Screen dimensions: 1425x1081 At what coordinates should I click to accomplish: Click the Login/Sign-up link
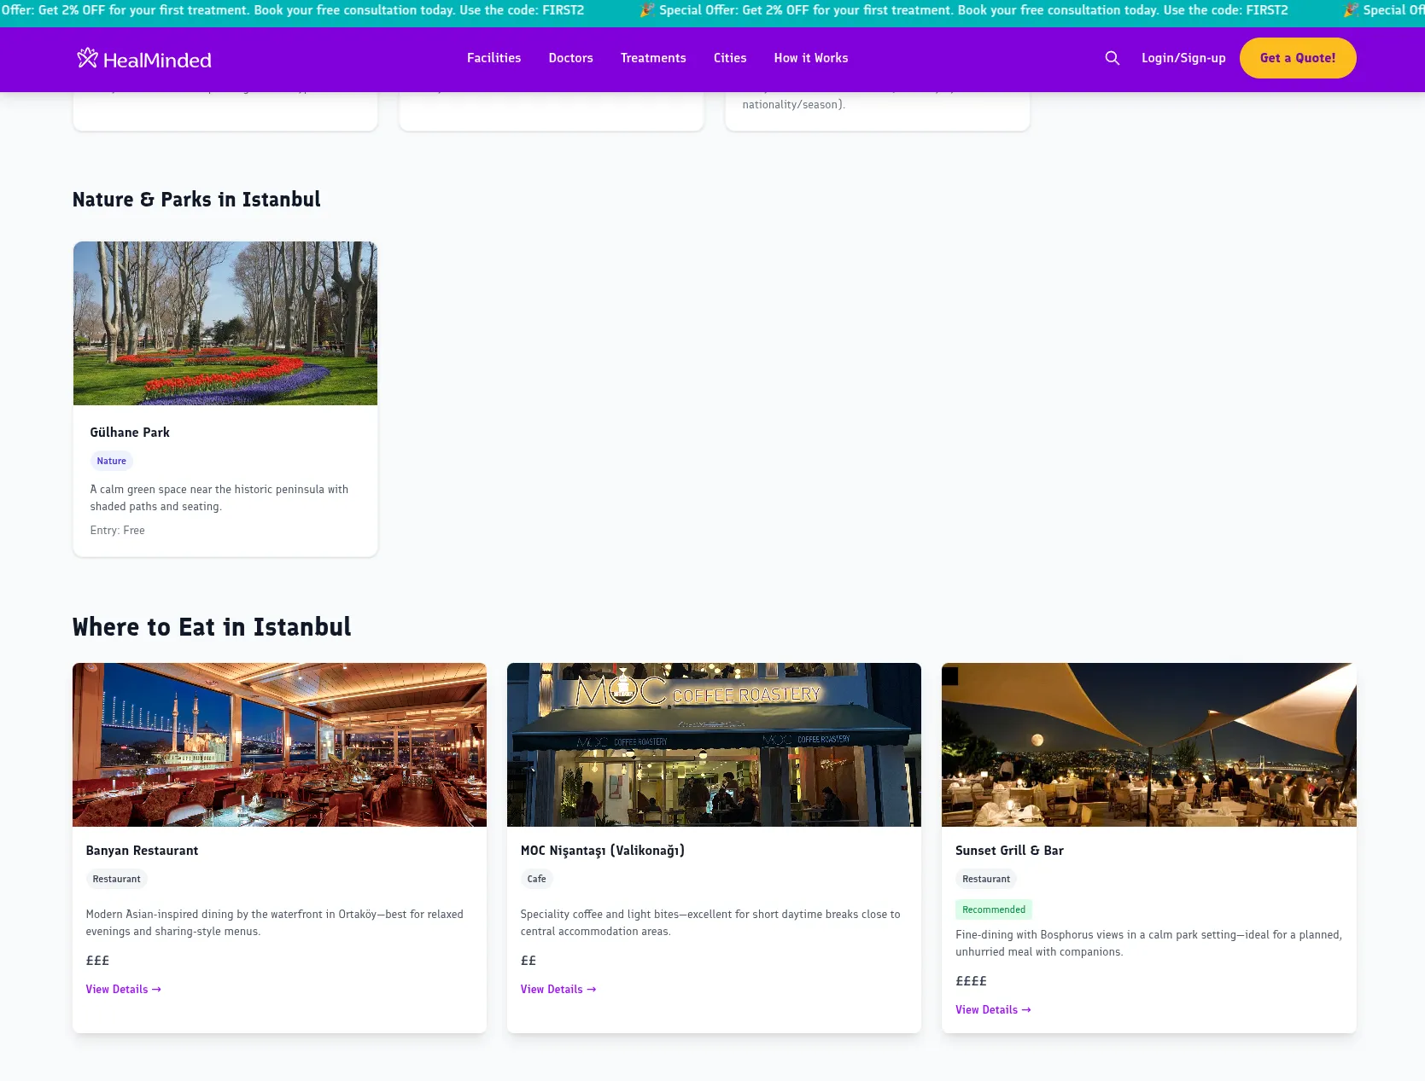(1183, 58)
